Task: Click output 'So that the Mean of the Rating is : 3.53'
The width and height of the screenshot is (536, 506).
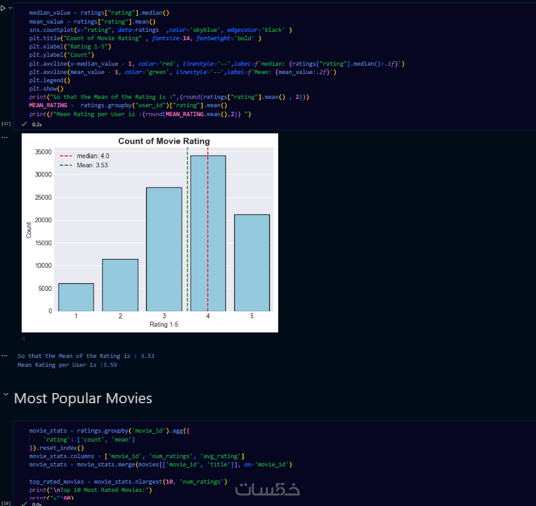Action: coord(86,356)
